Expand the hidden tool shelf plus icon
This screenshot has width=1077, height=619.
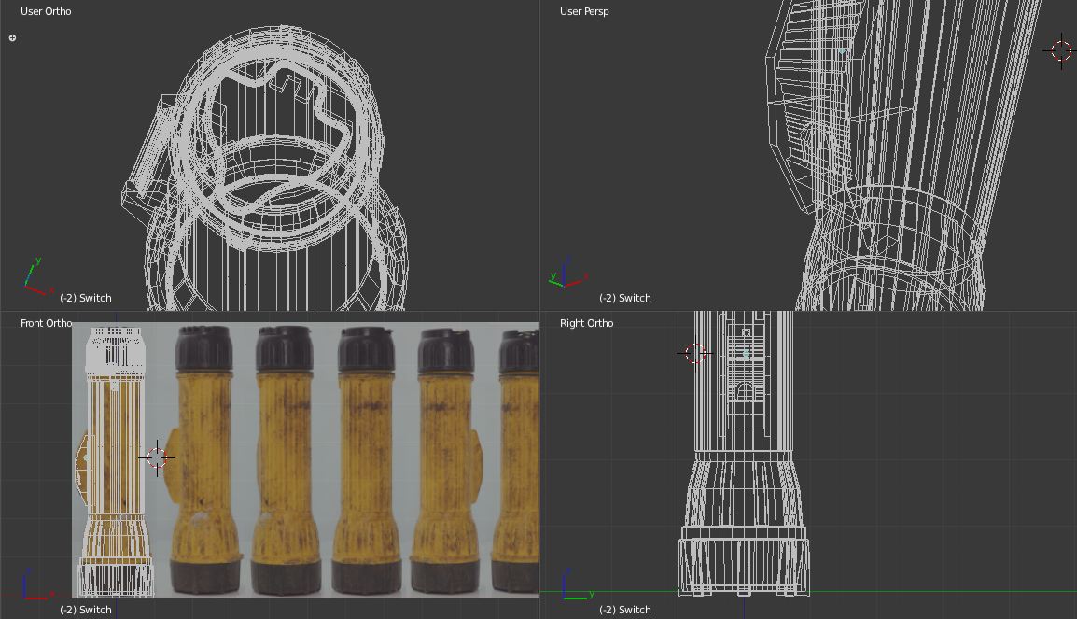(x=12, y=38)
